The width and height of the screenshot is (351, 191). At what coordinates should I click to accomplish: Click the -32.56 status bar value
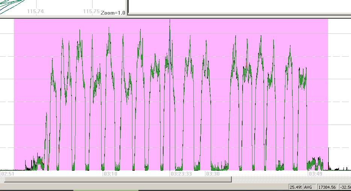345,187
